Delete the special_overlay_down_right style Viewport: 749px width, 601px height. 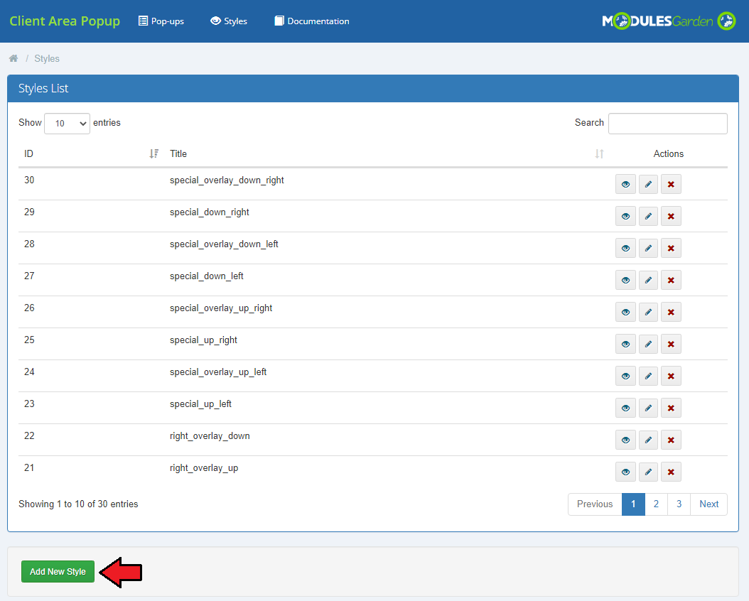click(671, 184)
